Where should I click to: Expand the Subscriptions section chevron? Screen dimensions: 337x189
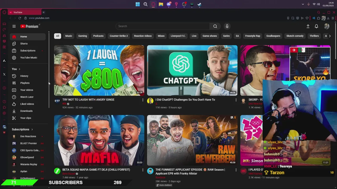click(x=32, y=129)
